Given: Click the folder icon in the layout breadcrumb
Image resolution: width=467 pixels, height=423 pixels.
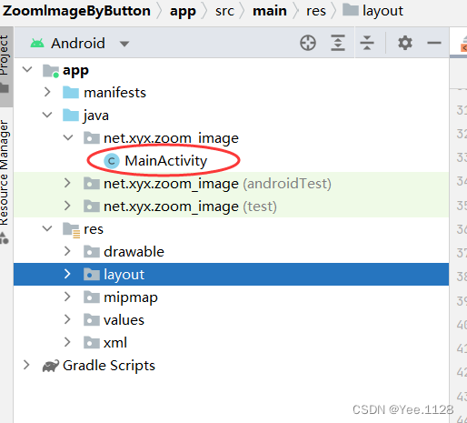Looking at the screenshot, I should point(351,10).
